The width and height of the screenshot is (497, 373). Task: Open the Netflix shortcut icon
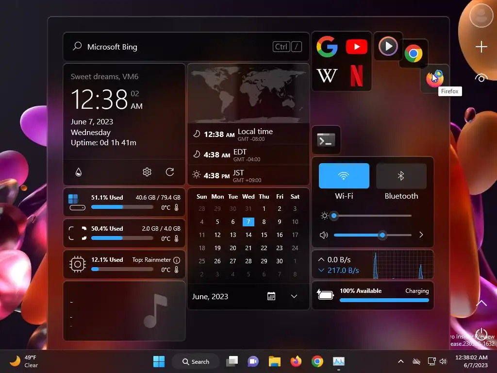pos(357,75)
